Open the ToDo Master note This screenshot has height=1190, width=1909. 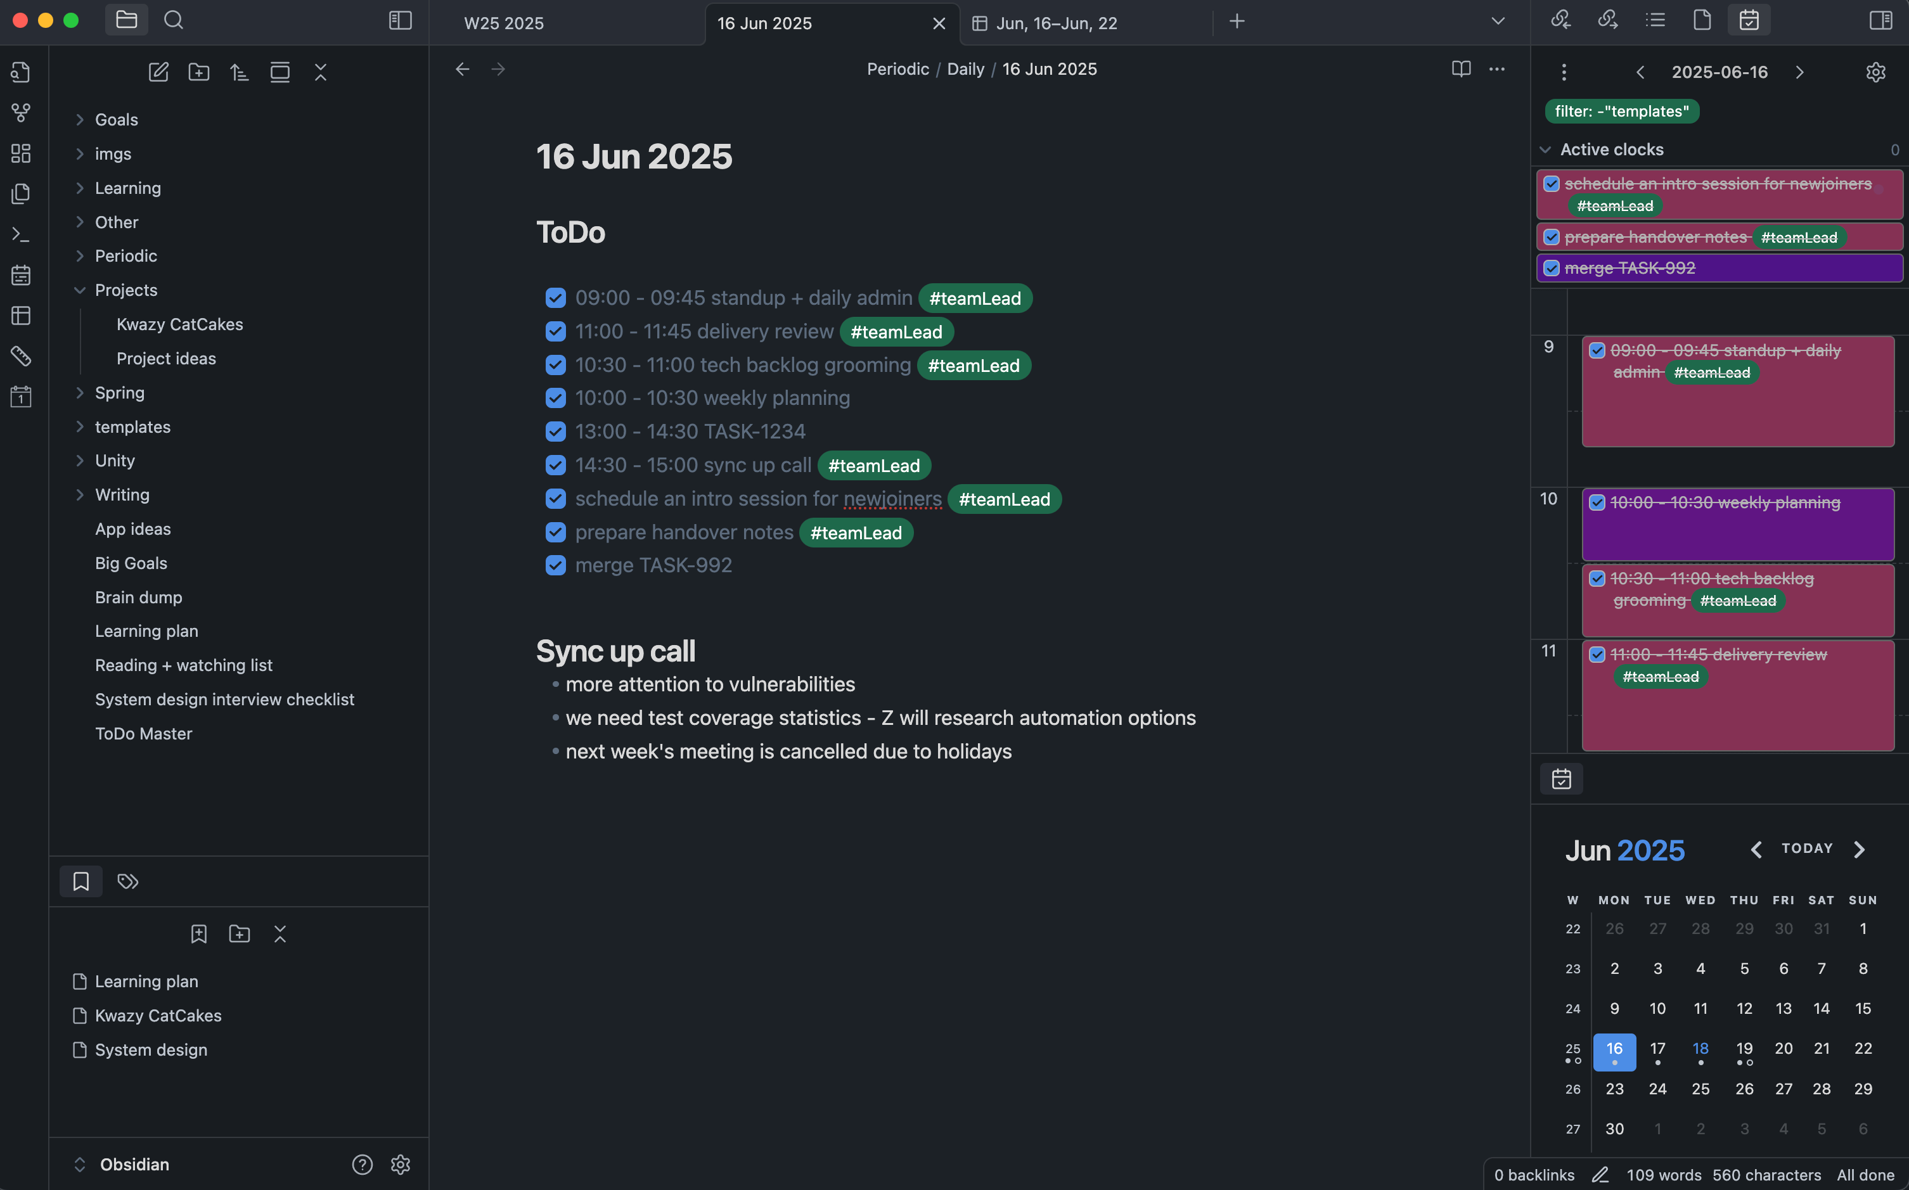(x=143, y=734)
